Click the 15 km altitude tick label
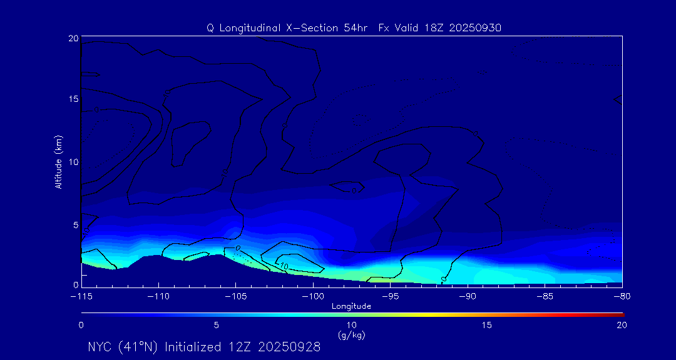The width and height of the screenshot is (676, 360). pos(72,99)
